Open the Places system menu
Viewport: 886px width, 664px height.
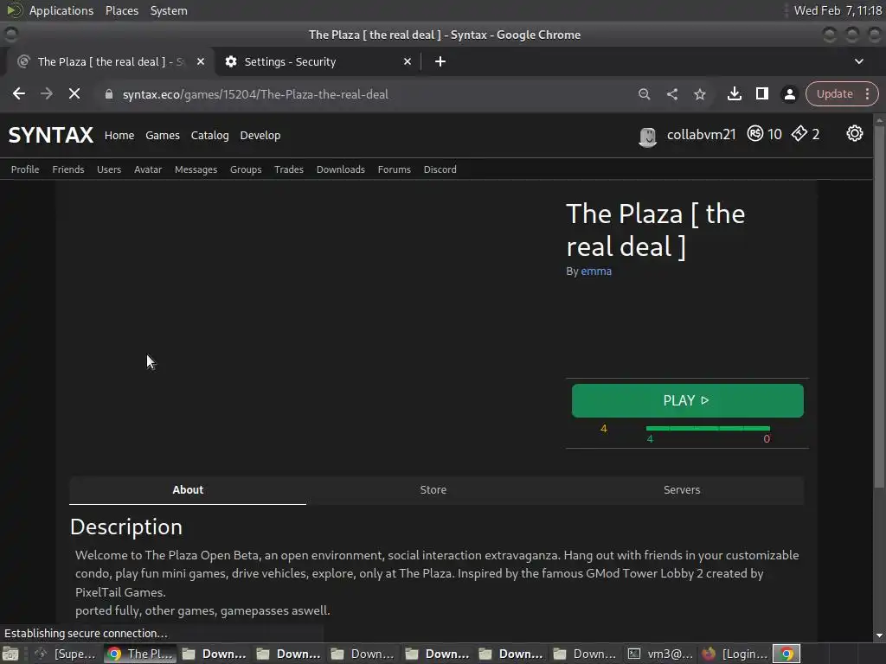coord(121,10)
